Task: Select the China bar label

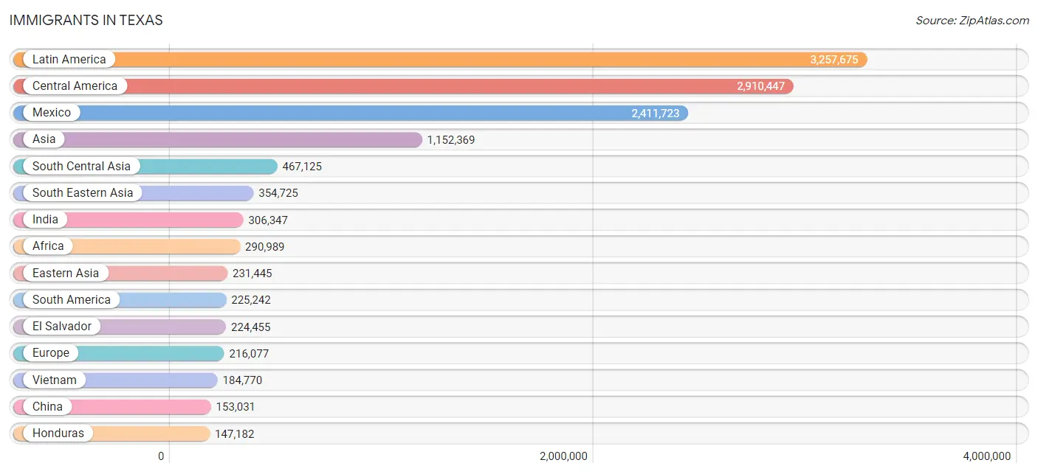Action: point(47,407)
